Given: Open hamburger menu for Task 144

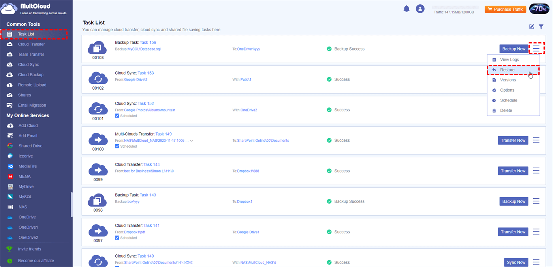Looking at the screenshot, I should (536, 171).
